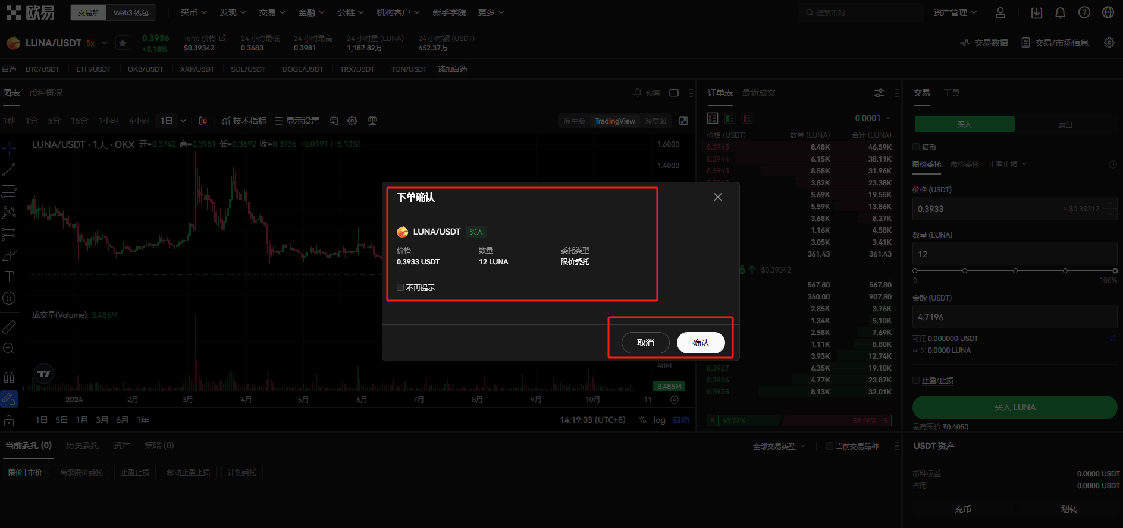Open the candlestick chart type icon
Viewport: 1123px width, 528px height.
coord(203,121)
